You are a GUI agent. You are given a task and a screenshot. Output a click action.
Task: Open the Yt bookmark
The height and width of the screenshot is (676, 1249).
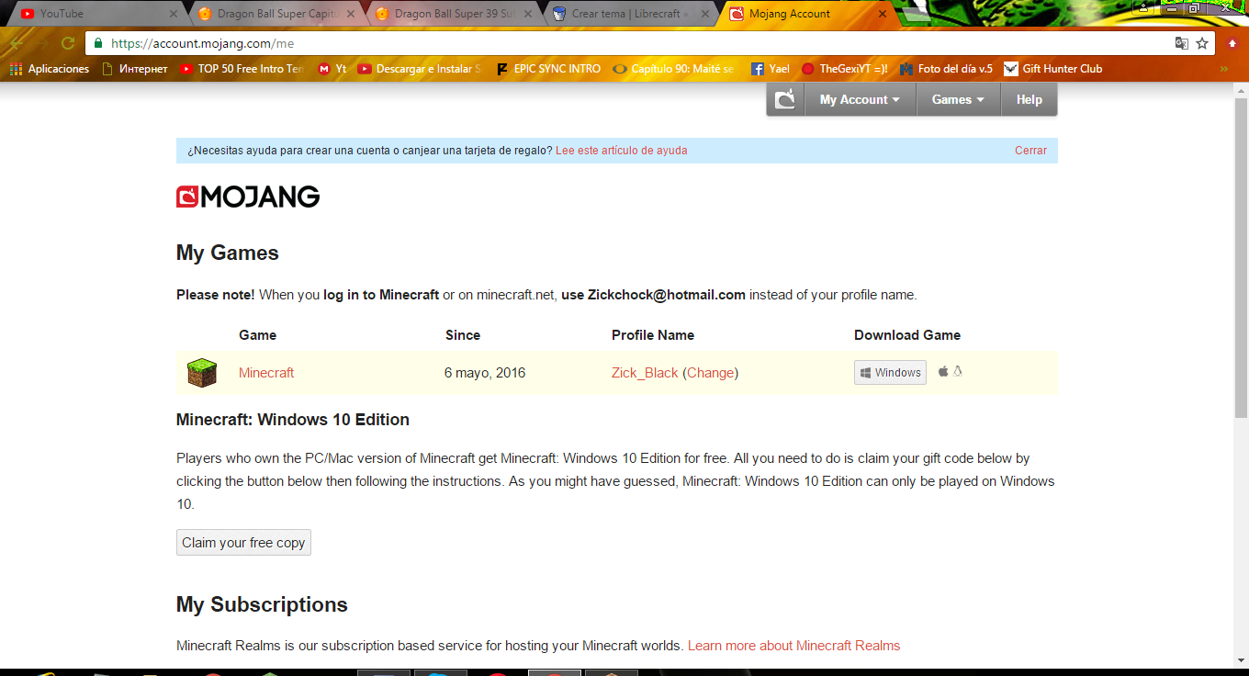pyautogui.click(x=332, y=69)
